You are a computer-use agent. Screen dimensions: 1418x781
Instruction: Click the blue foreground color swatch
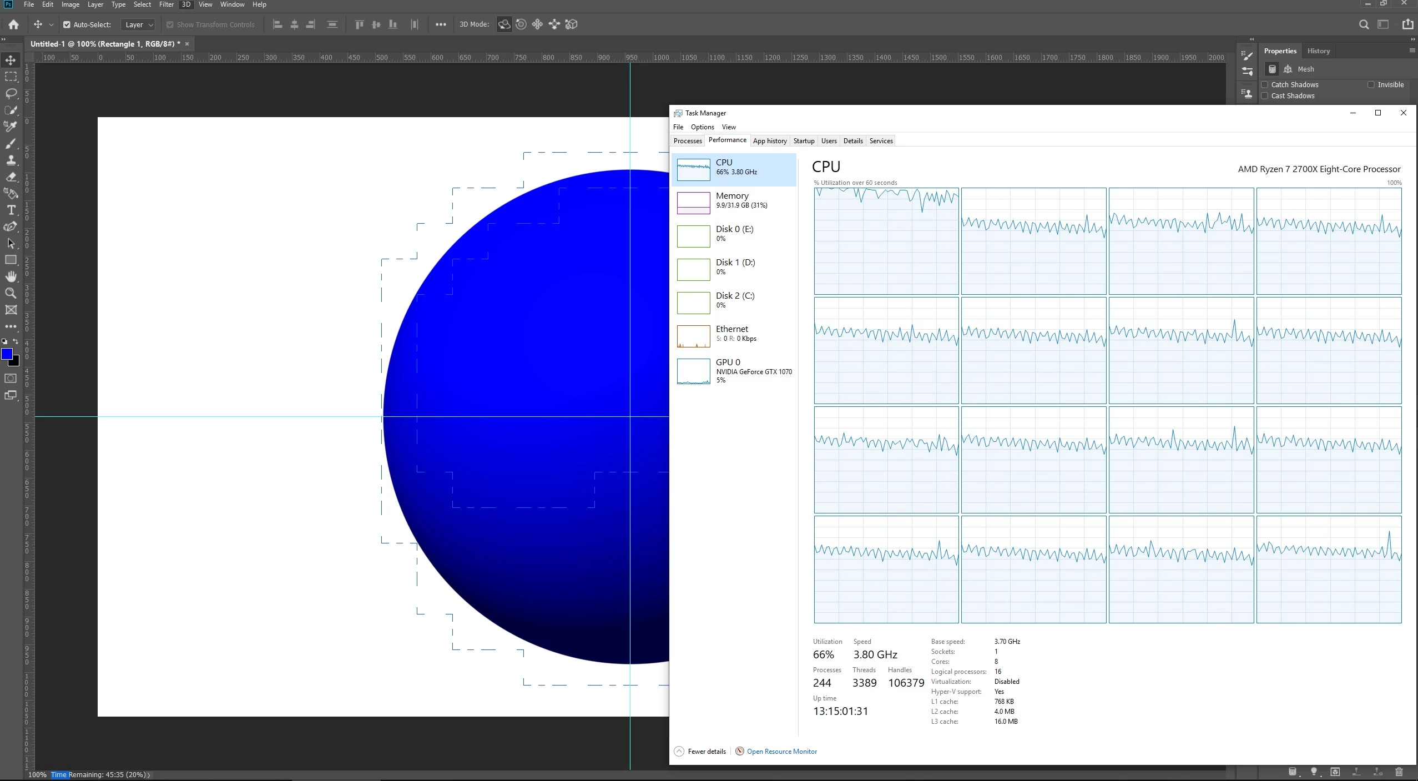7,354
